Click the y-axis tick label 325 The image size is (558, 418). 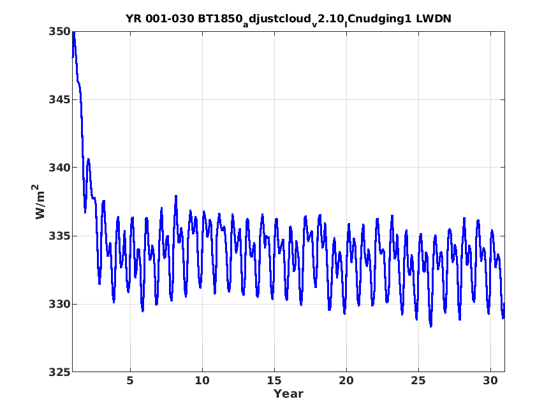click(59, 372)
